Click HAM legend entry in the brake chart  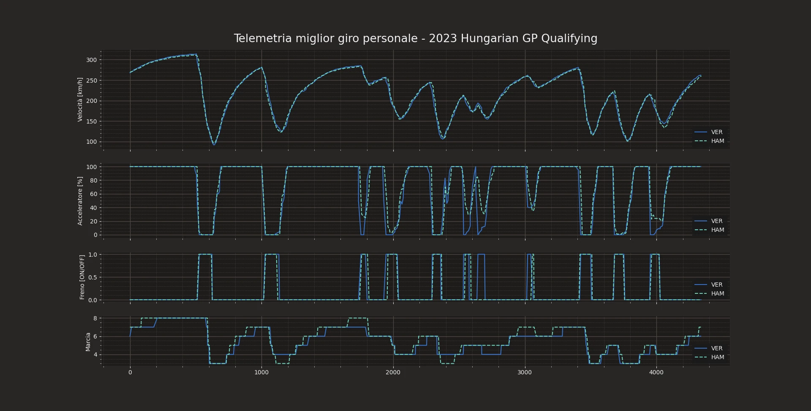coord(710,293)
